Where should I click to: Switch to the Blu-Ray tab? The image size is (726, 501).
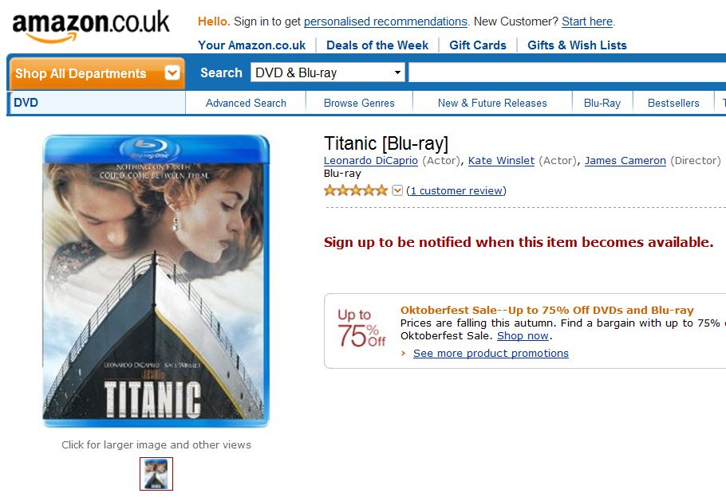602,103
